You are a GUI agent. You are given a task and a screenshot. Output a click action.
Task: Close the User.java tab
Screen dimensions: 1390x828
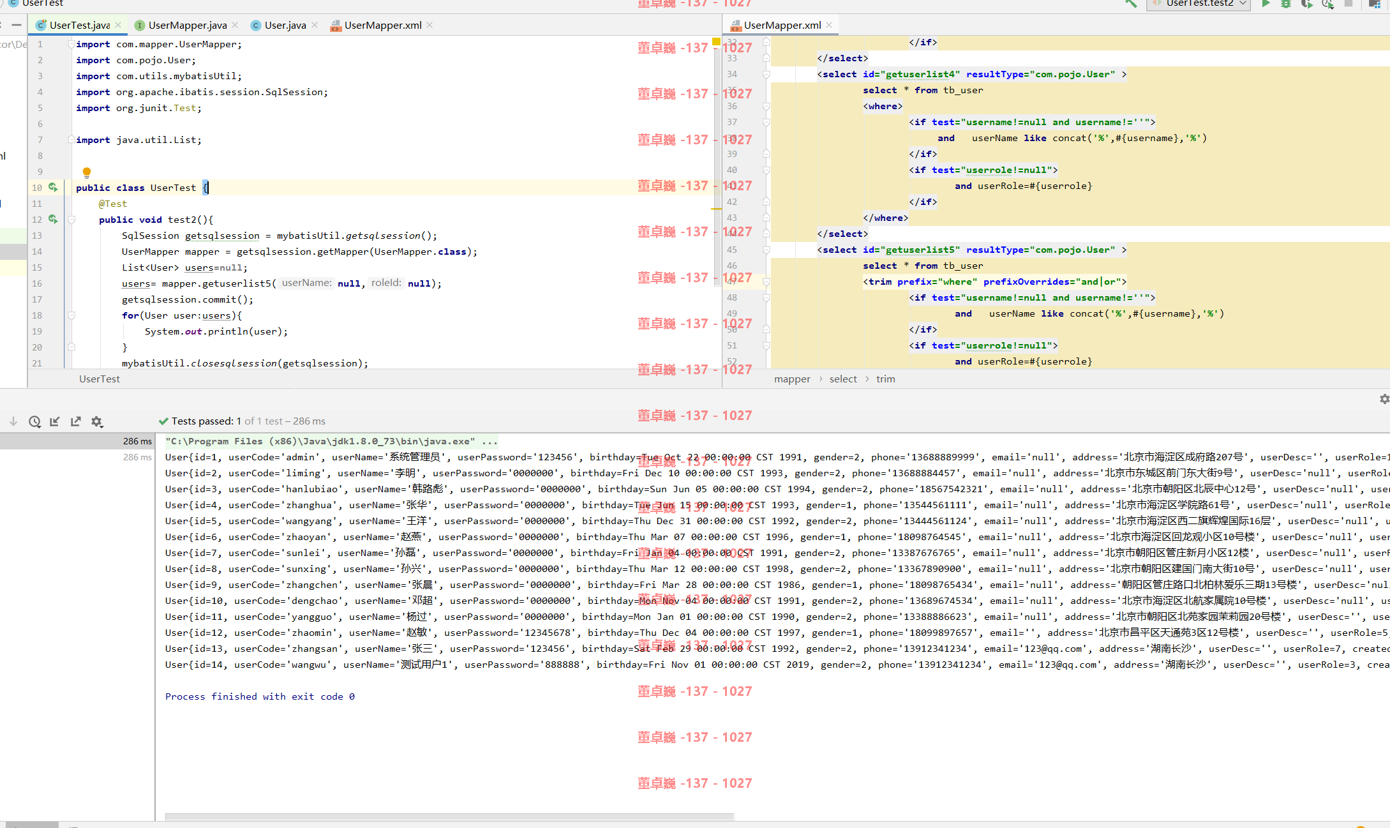[x=315, y=25]
